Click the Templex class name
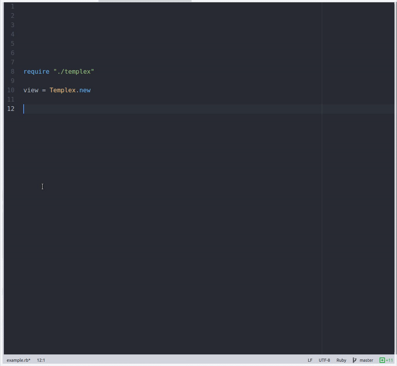Viewport: 397px width, 366px height. pos(62,90)
